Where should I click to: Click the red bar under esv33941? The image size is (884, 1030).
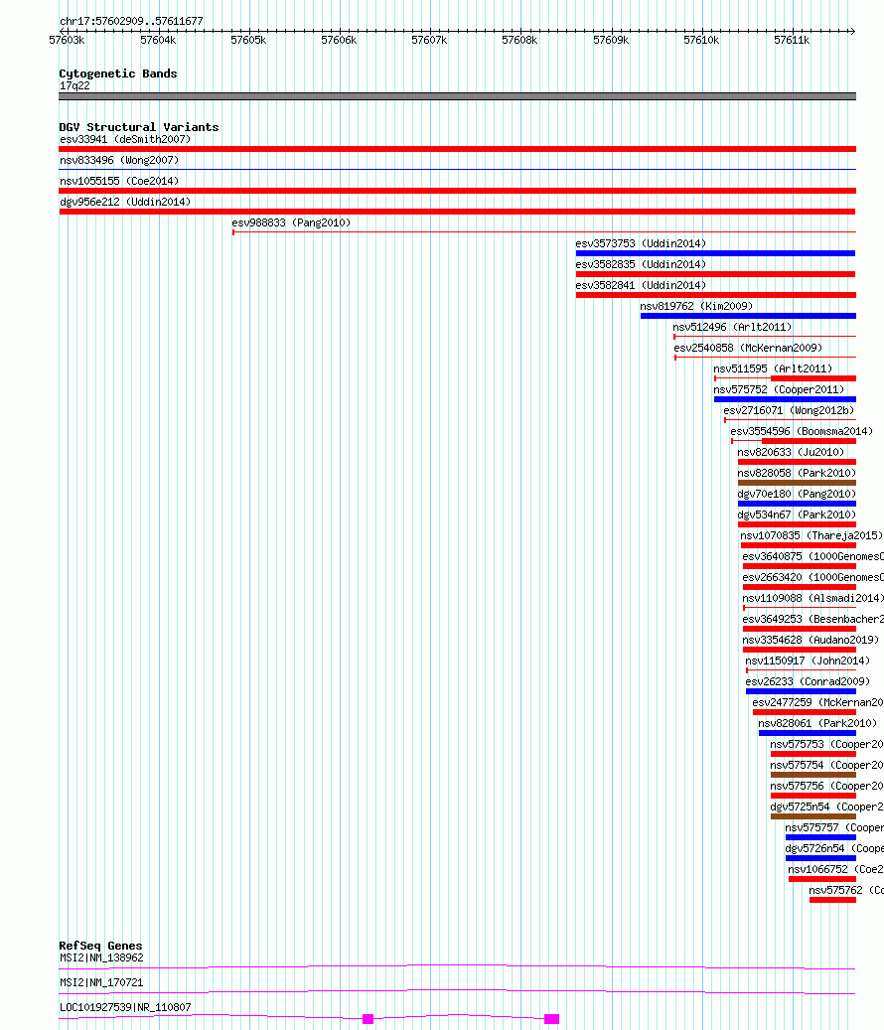(x=457, y=149)
